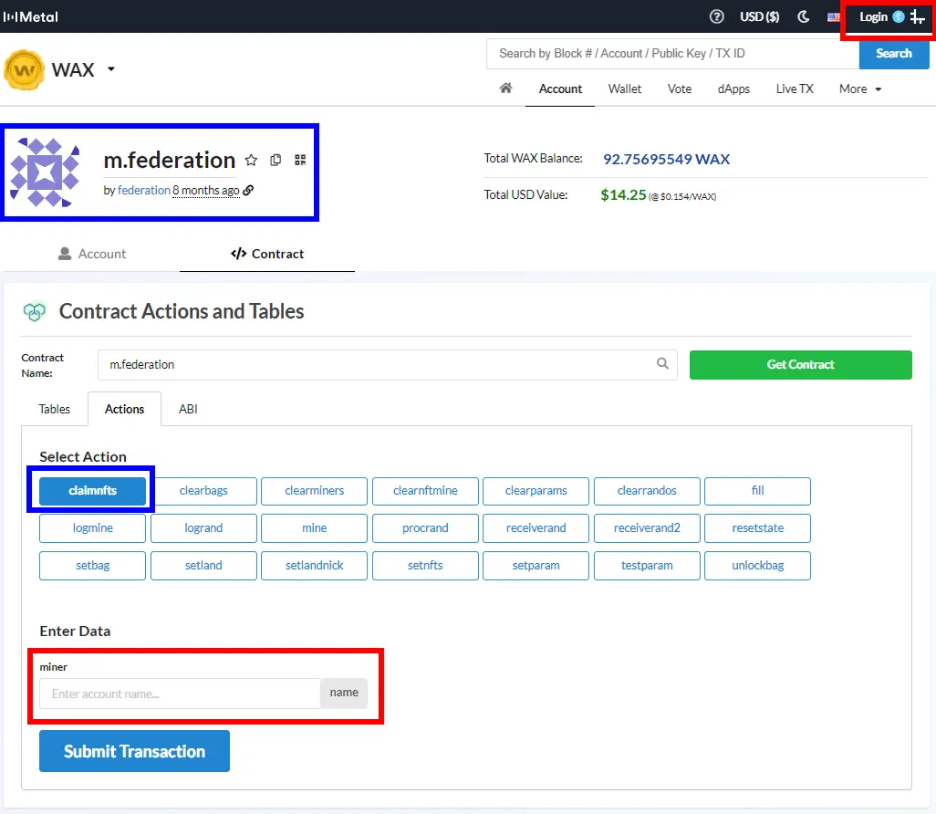Select the testparam action
936x814 pixels.
[x=647, y=566]
